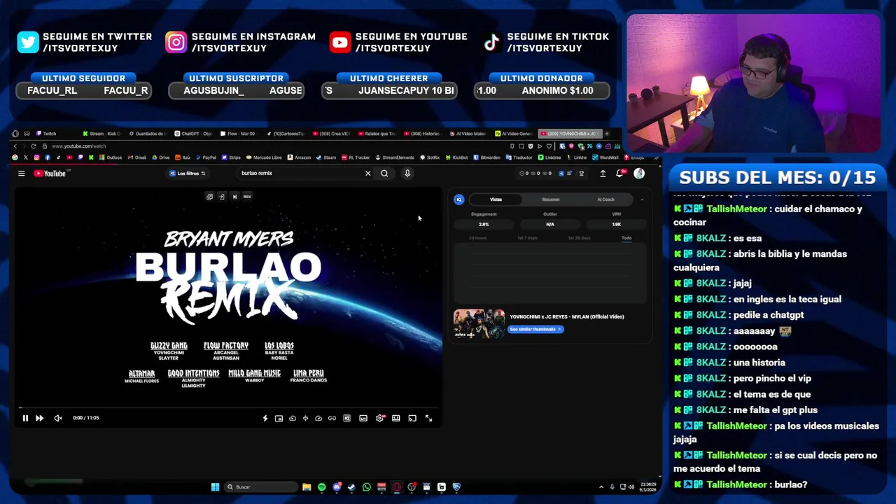Viewport: 896px width, 504px height.
Task: Open the video player settings gear
Action: click(x=380, y=418)
